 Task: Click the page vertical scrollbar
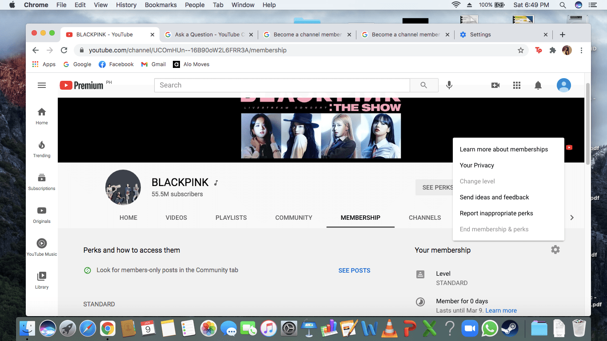[x=588, y=124]
